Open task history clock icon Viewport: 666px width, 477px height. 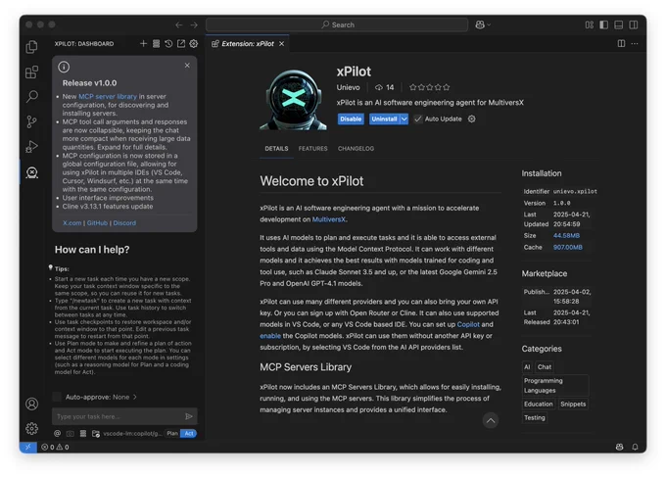pyautogui.click(x=168, y=44)
